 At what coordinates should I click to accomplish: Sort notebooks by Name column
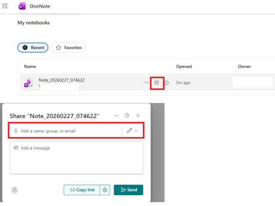pyautogui.click(x=30, y=67)
